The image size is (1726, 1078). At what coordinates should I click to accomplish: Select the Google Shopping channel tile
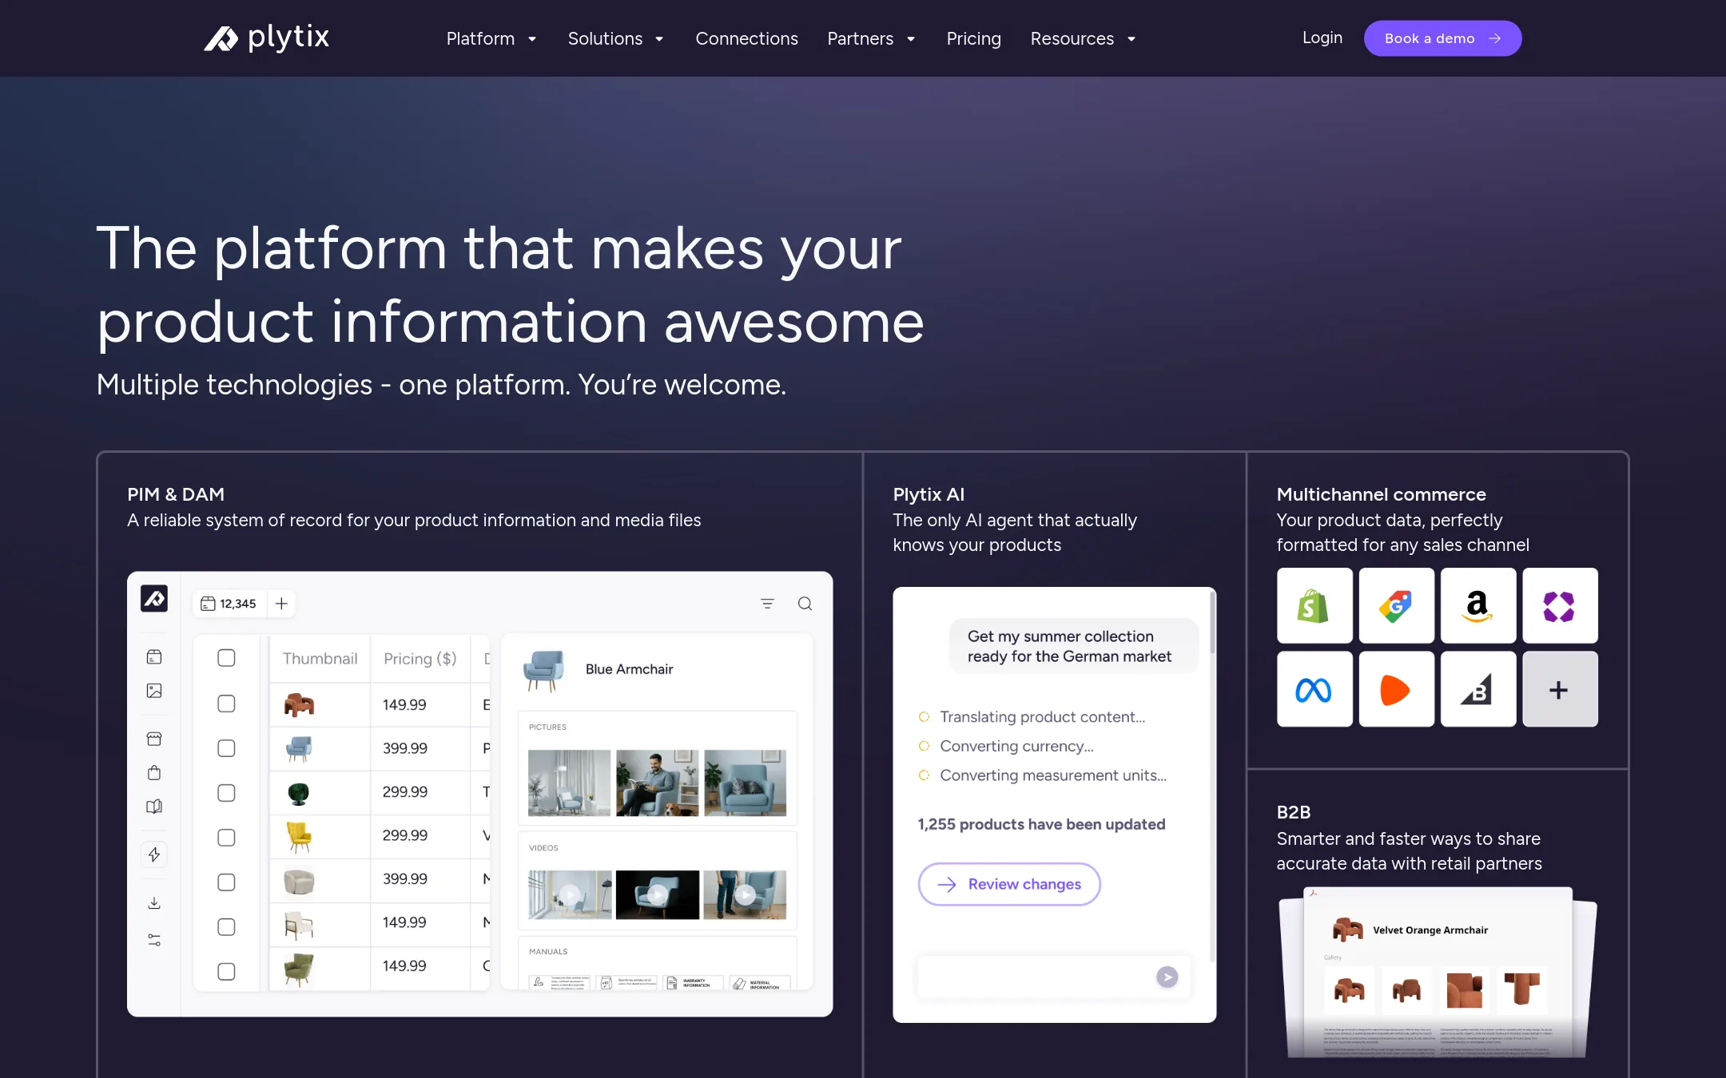coord(1396,605)
